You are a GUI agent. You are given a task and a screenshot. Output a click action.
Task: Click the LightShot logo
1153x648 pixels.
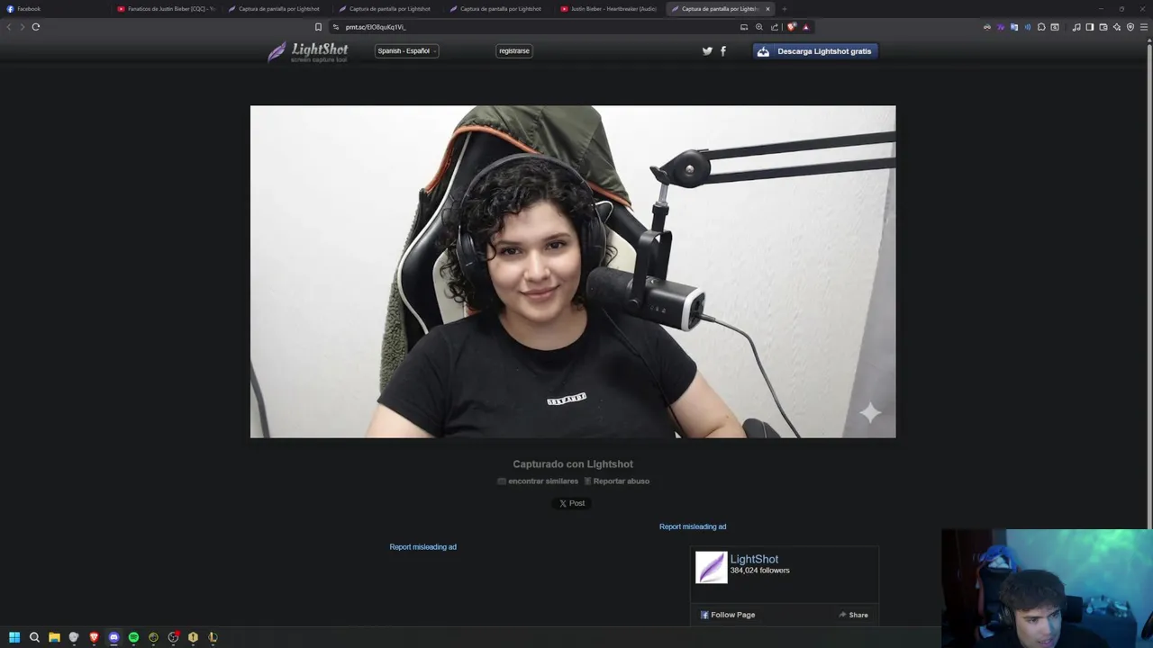pyautogui.click(x=308, y=51)
